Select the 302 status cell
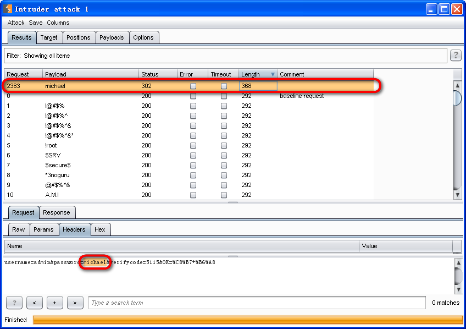 [x=158, y=86]
